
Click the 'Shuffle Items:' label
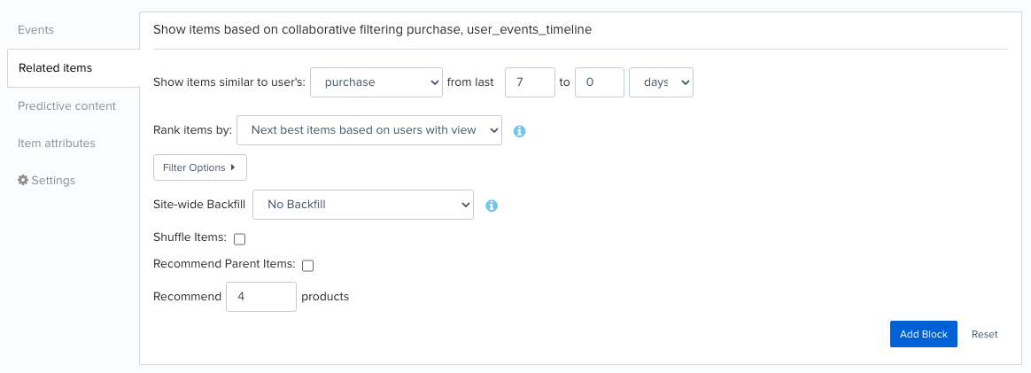pos(190,237)
